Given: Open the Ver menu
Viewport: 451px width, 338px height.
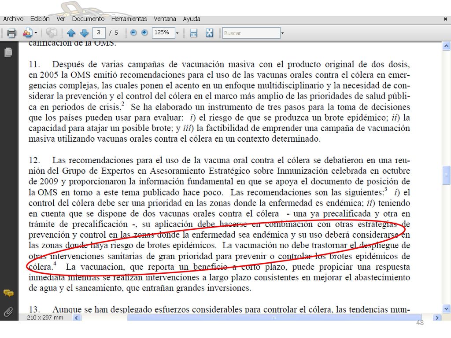Looking at the screenshot, I should click(x=61, y=19).
